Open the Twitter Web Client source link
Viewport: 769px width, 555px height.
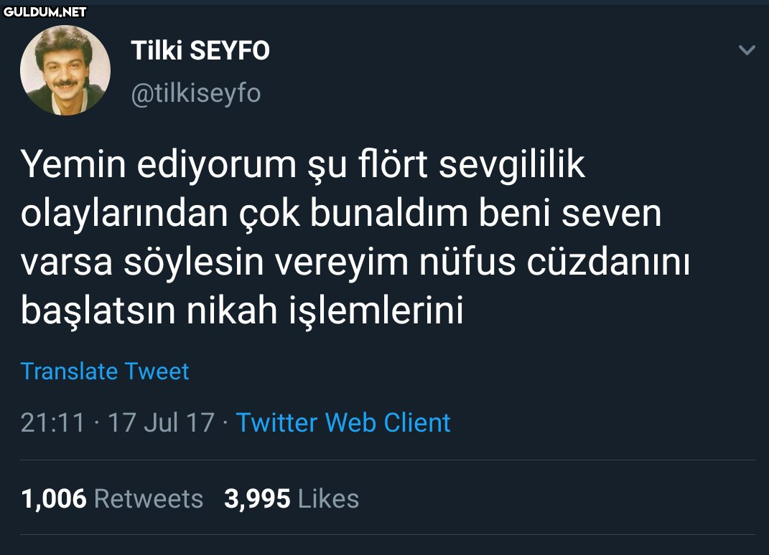[x=343, y=422]
